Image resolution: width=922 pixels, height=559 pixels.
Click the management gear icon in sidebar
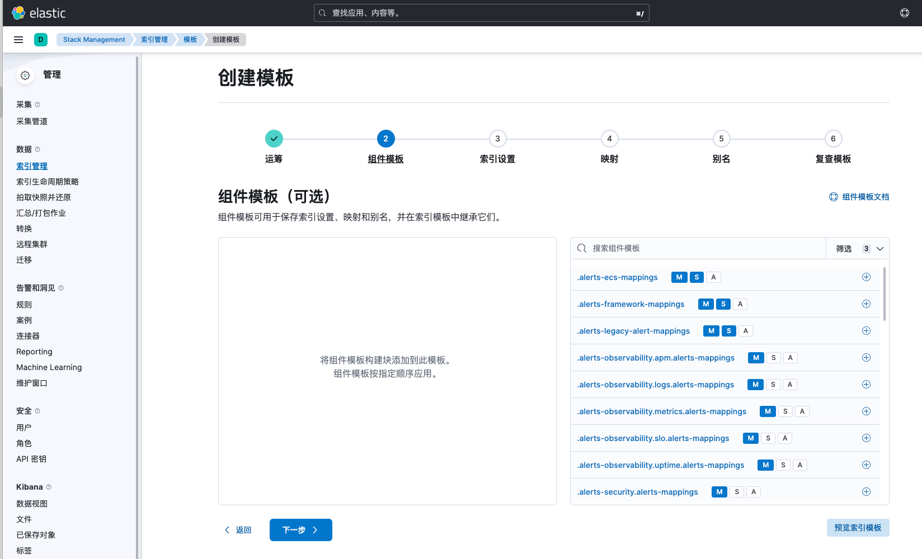point(25,75)
